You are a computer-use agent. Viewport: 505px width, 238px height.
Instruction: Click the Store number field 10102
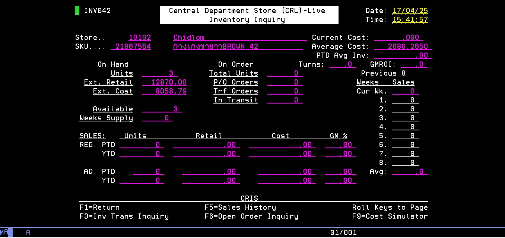(x=140, y=38)
